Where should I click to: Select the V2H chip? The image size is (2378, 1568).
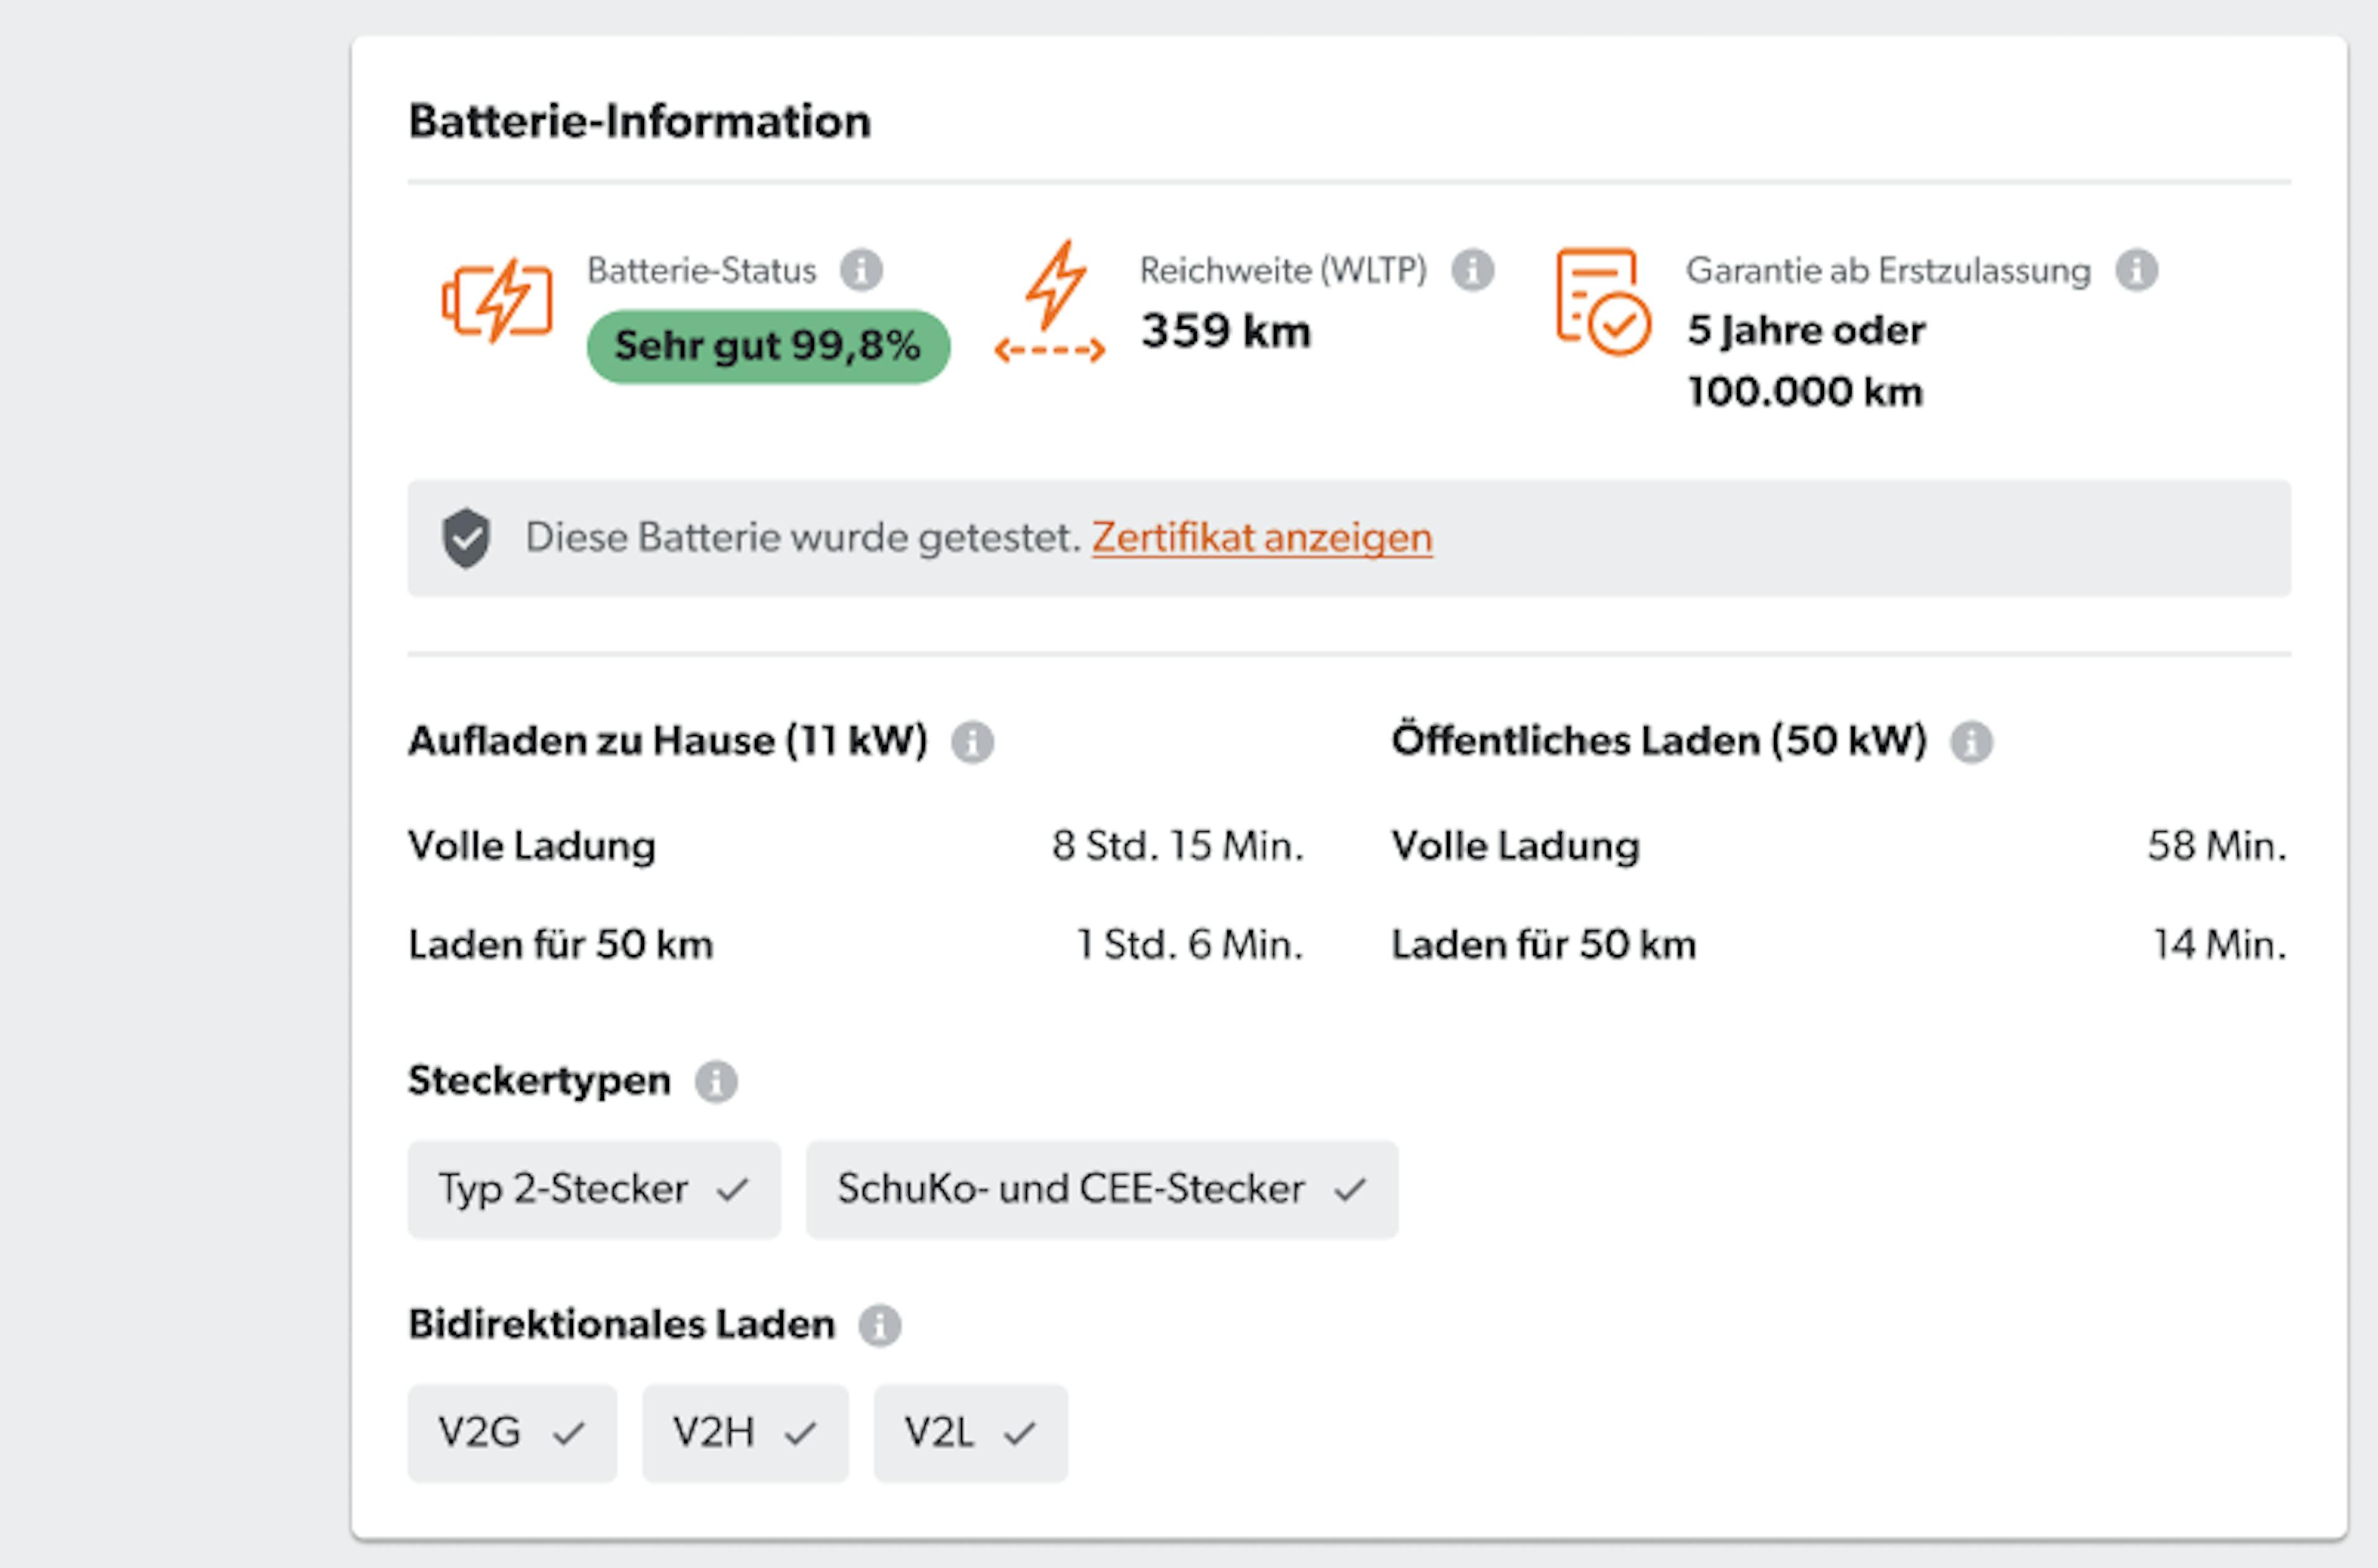(x=746, y=1433)
